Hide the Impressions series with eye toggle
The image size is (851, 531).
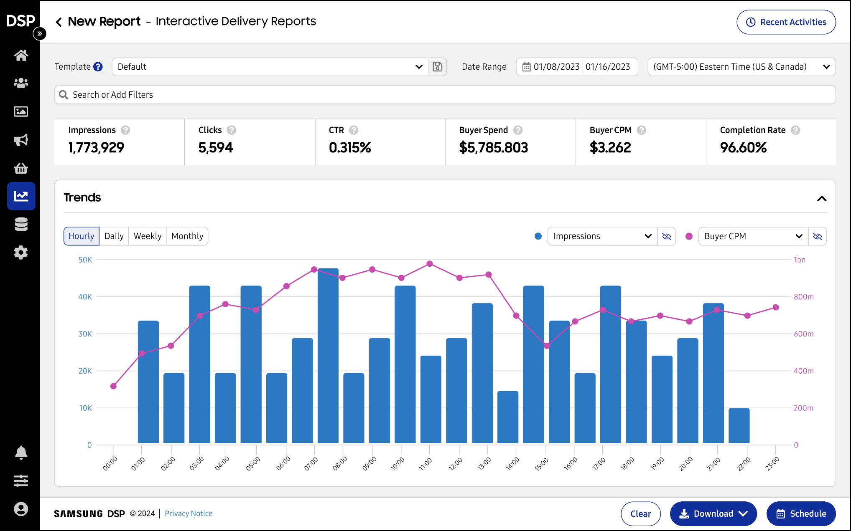coord(667,236)
